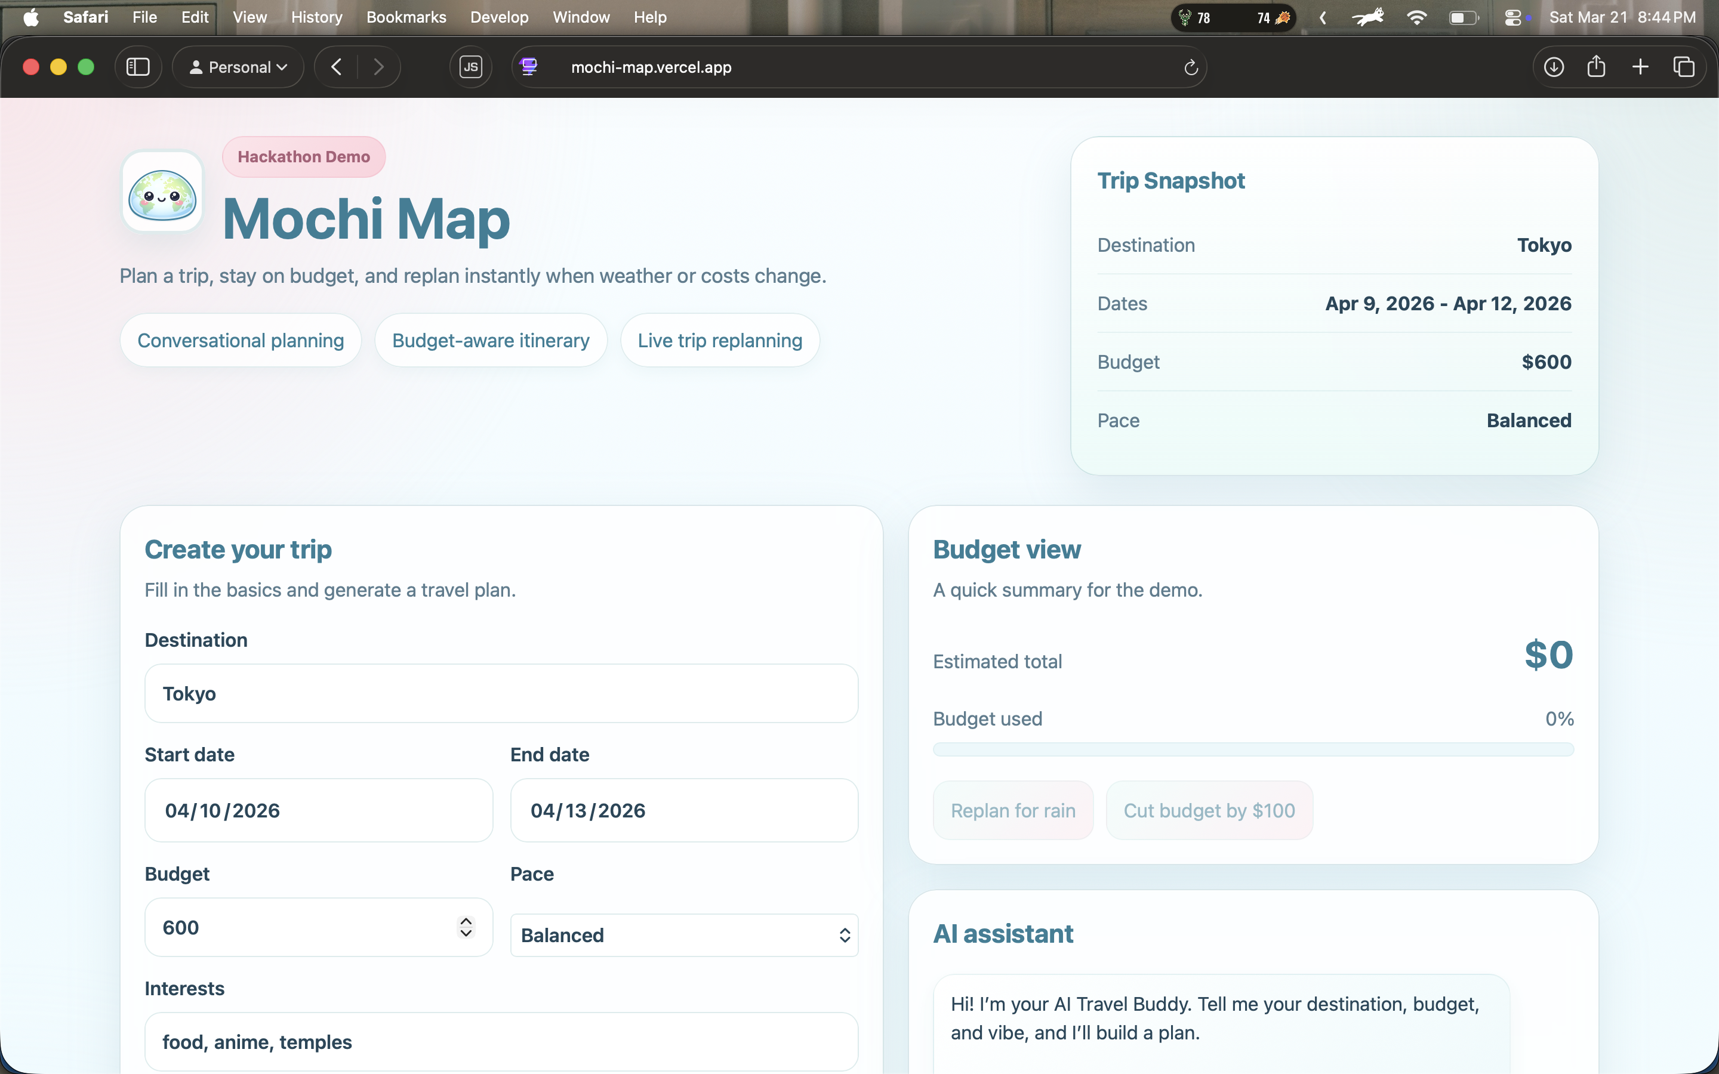
Task: Open the Develop menu
Action: 498,17
